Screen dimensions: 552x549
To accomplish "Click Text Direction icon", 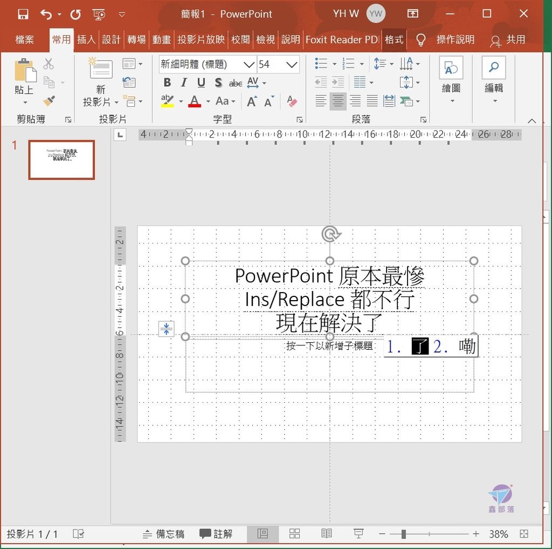I will coord(410,64).
